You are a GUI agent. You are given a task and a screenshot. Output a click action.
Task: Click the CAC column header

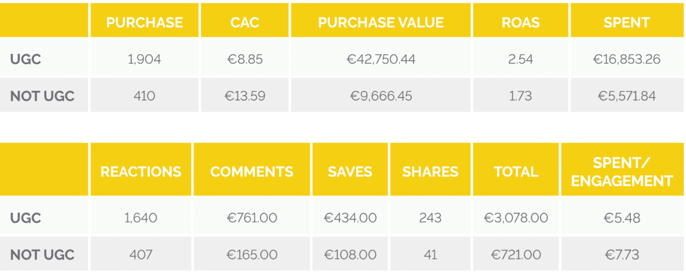point(244,22)
